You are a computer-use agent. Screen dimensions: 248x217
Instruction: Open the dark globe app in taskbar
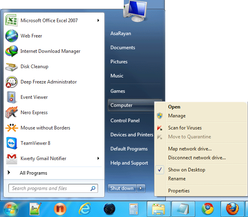pyautogui.click(x=109, y=209)
